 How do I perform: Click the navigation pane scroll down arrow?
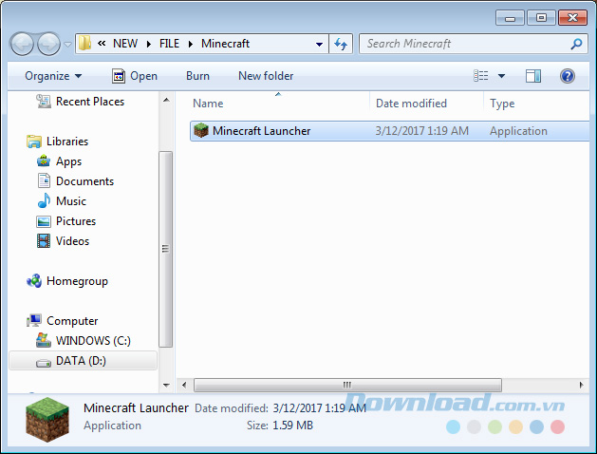166,385
